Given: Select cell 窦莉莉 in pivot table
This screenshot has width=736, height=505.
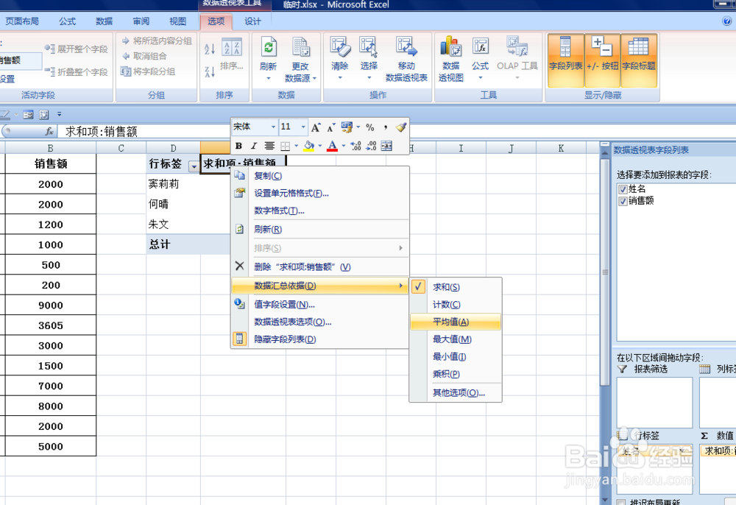Looking at the screenshot, I should pos(173,184).
